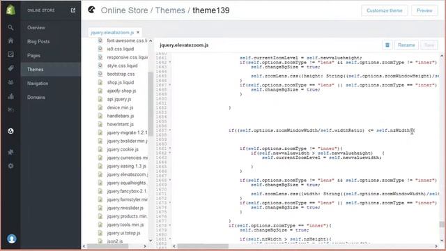Go to Home icon in sidebar
Screen dimensions: 446x251
[x=10, y=40]
